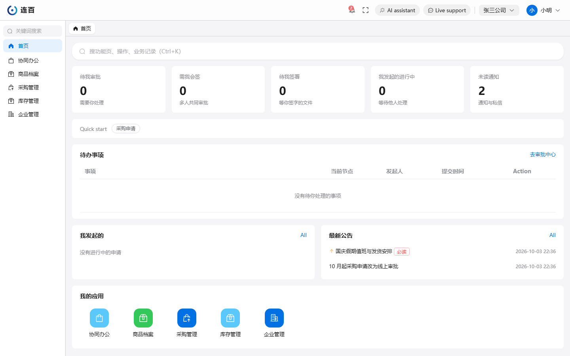
Task: Open 采购管理 app icon in 我的应用
Action: pos(187,318)
